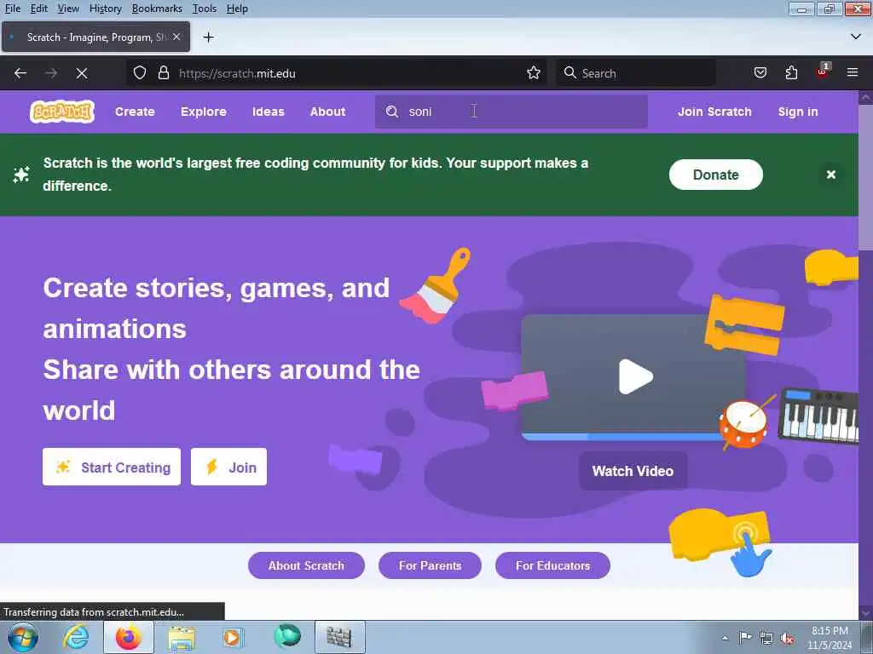This screenshot has width=873, height=654.
Task: Open About in Scratch navigation
Action: [327, 112]
